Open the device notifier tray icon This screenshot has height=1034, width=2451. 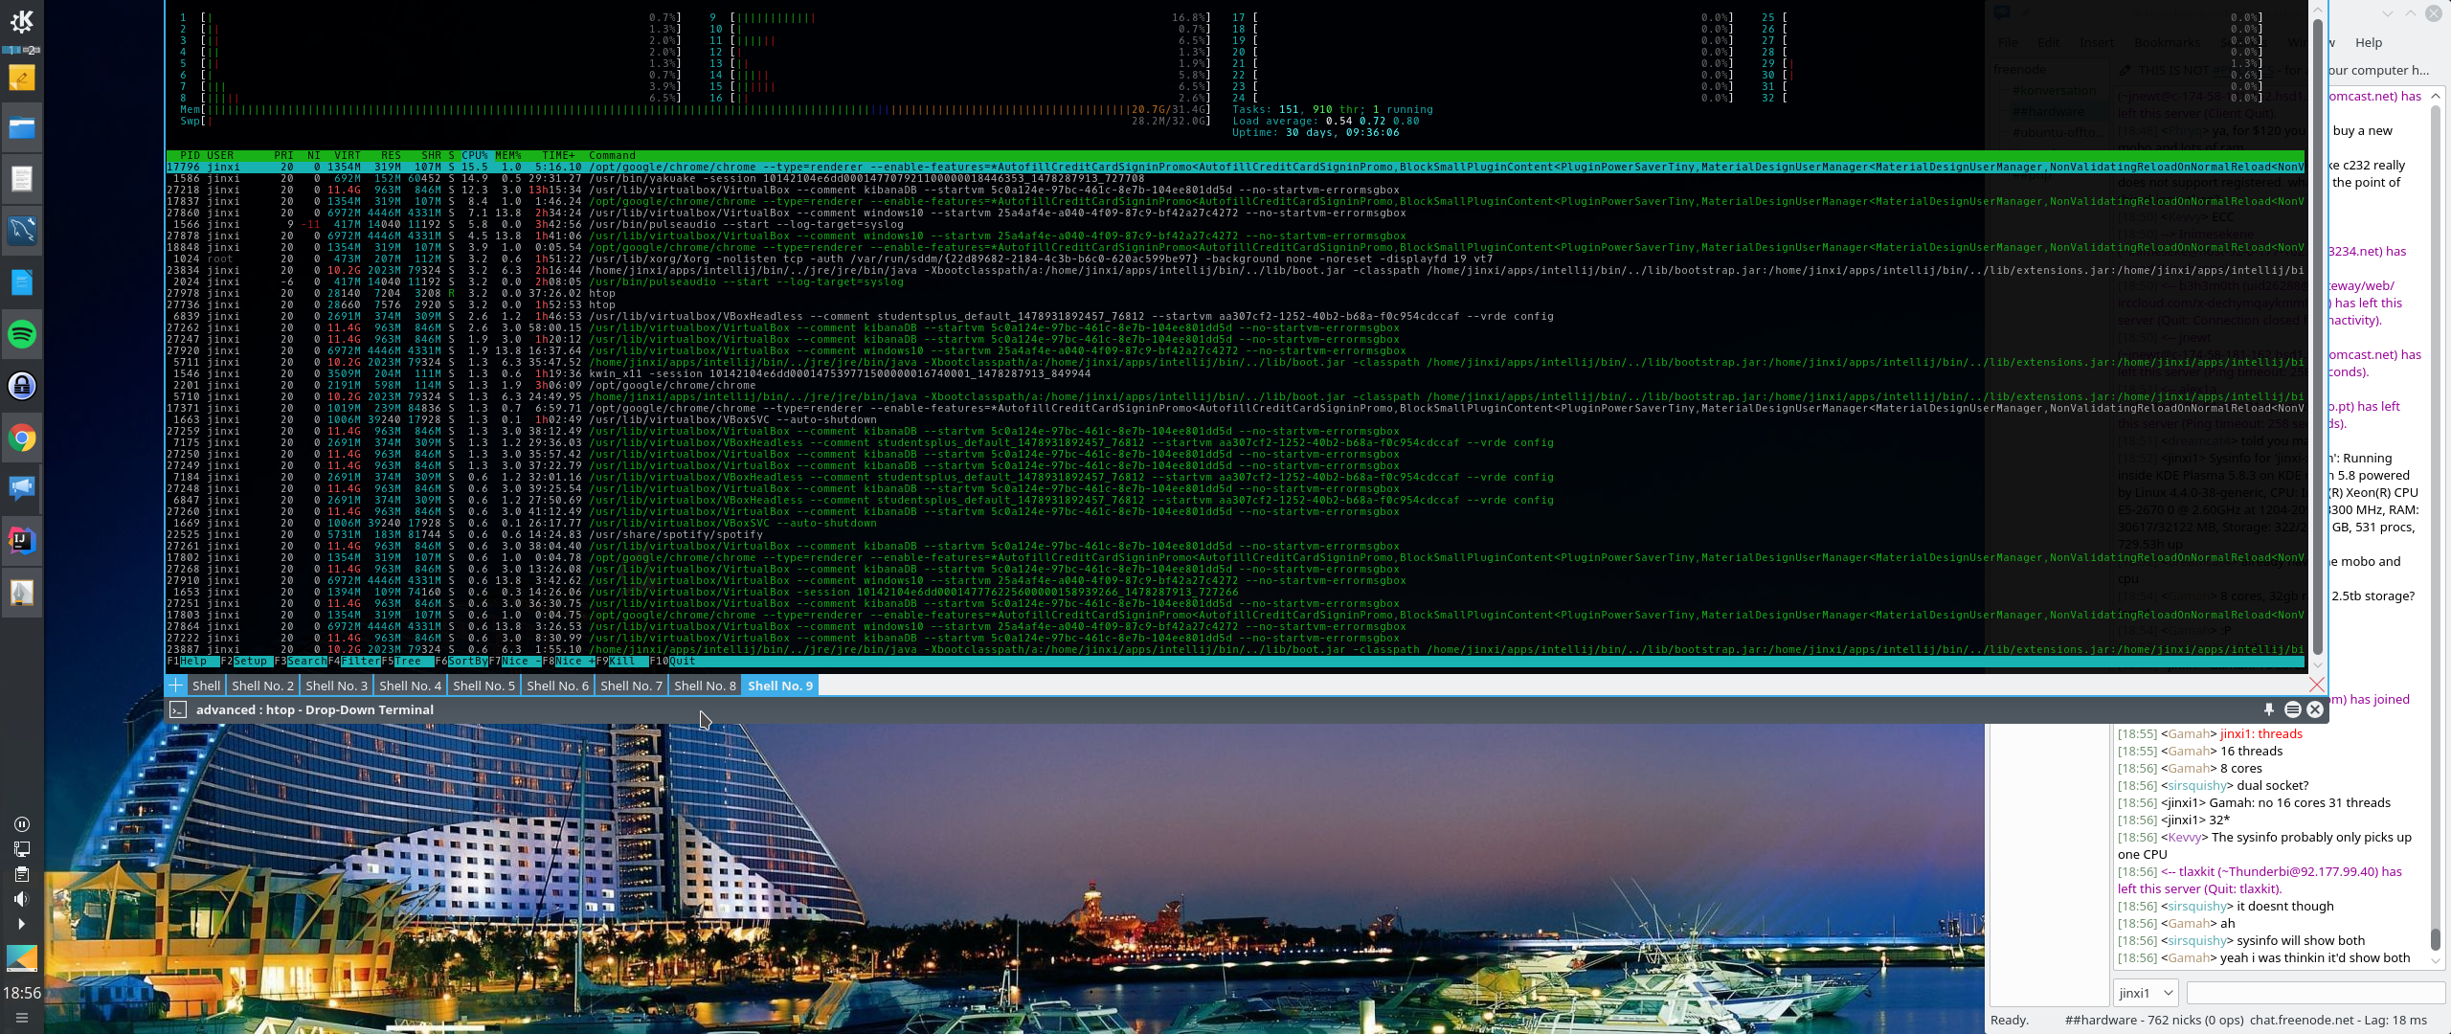(x=21, y=849)
